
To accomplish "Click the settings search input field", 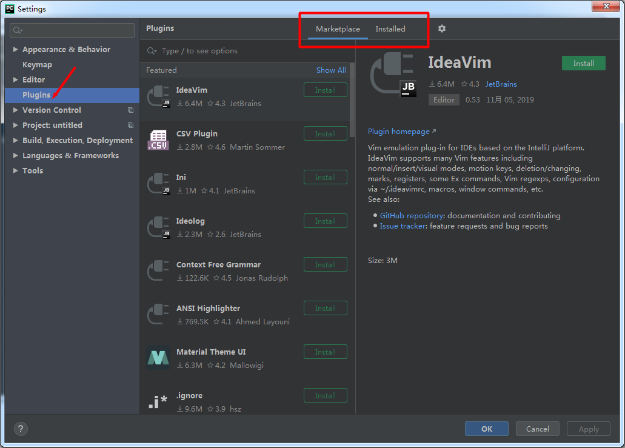I will [72, 30].
